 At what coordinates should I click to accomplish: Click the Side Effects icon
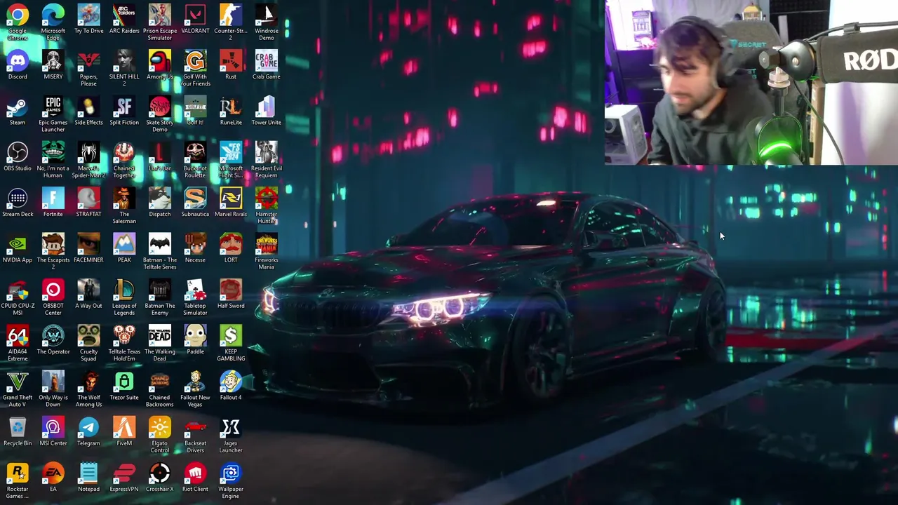click(88, 107)
